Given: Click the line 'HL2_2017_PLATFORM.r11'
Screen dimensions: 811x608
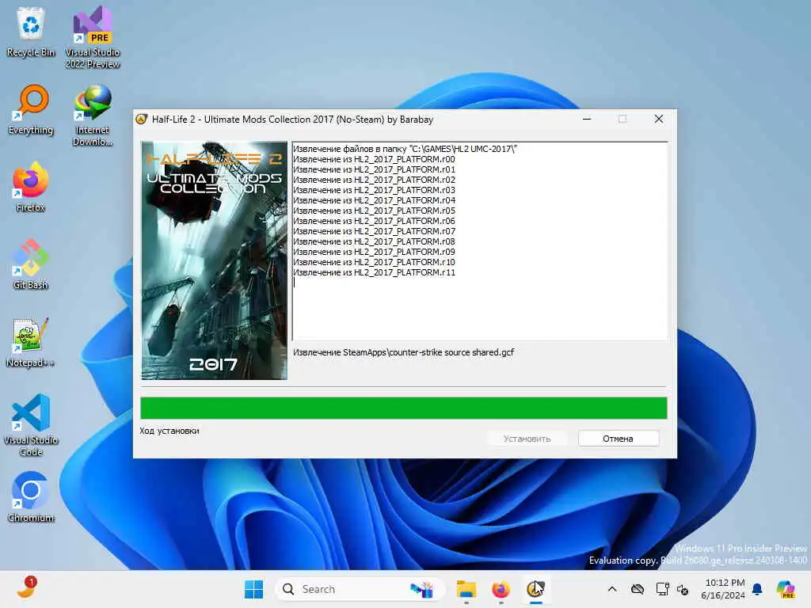Looking at the screenshot, I should (x=374, y=272).
